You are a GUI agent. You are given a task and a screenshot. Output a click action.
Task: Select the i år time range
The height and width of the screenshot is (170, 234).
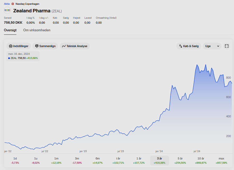click(x=118, y=161)
